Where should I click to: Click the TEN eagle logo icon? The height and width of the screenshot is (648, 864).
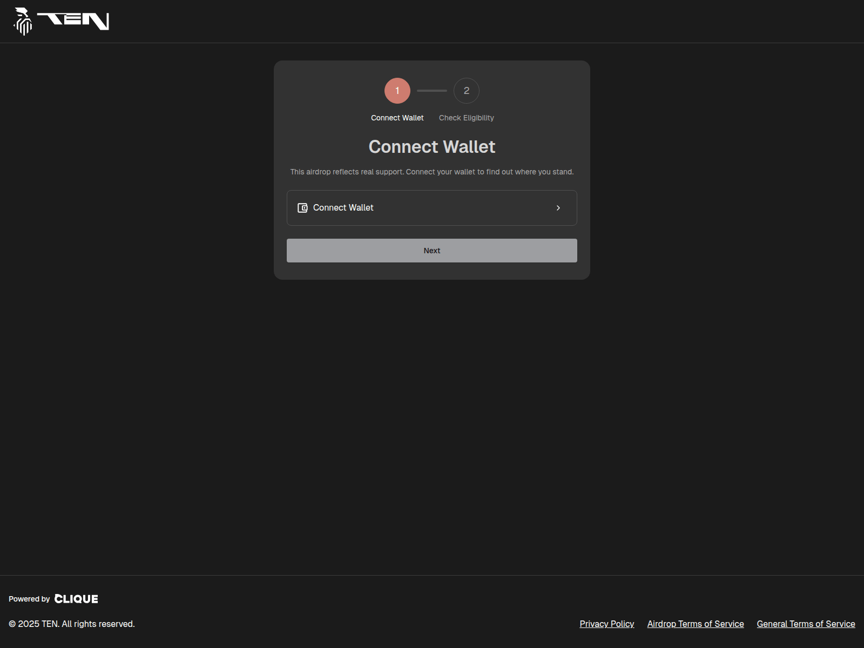pyautogui.click(x=23, y=21)
